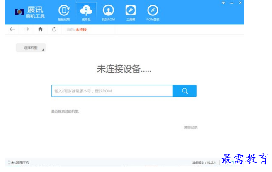
Task: Click 清空记录 to clear history
Action: point(191,127)
